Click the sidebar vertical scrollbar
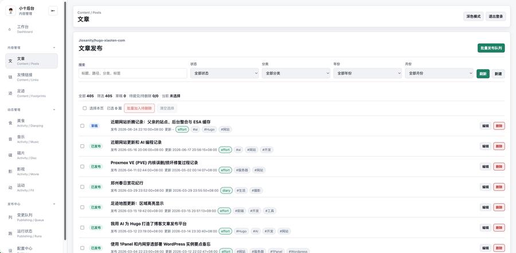This screenshot has width=516, height=253. 65,121
